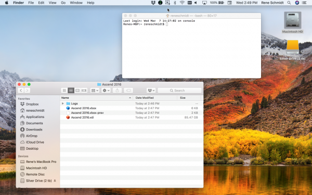The height and width of the screenshot is (195, 312).
Task: Click the battery 100% indicator
Action: [x=217, y=3]
